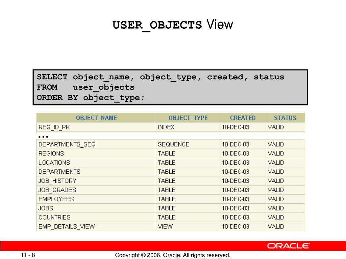Click the CREATED column header

(x=243, y=118)
